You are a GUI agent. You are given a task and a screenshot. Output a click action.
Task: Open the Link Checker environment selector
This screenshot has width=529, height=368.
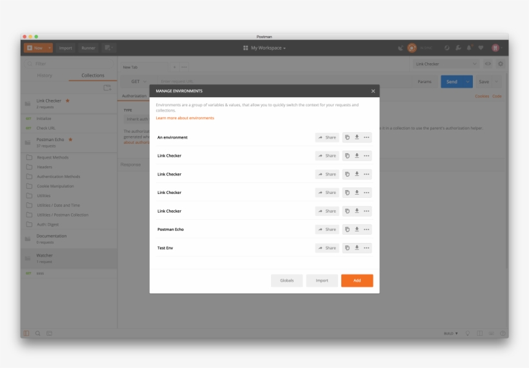446,64
